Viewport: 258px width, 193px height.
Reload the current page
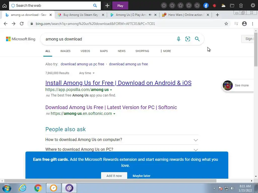(22, 24)
